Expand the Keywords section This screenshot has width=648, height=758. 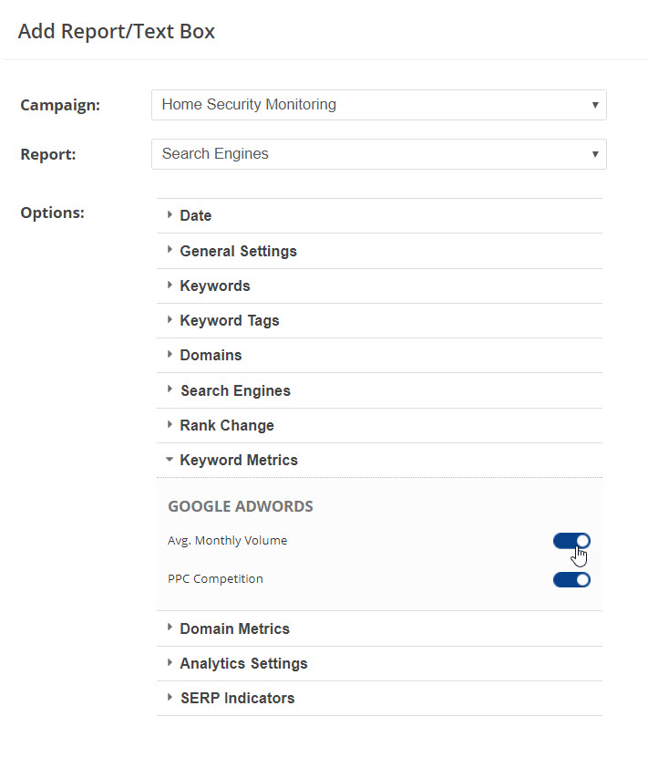[x=215, y=286]
